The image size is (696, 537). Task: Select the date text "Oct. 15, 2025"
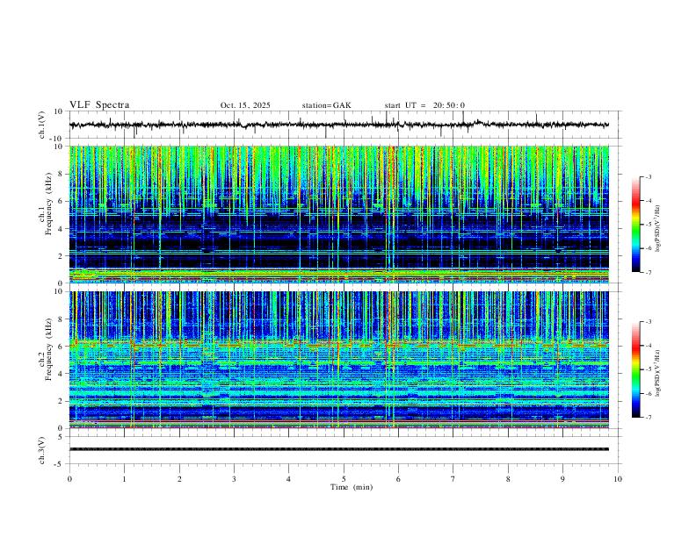(x=245, y=105)
